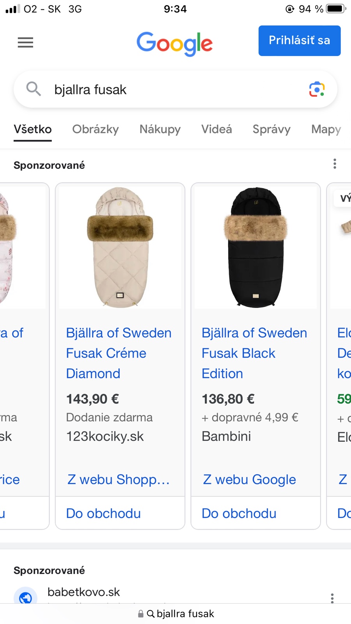Open Bjällra Fusak Créme Diamond title link
This screenshot has height=624, width=351.
click(x=119, y=353)
